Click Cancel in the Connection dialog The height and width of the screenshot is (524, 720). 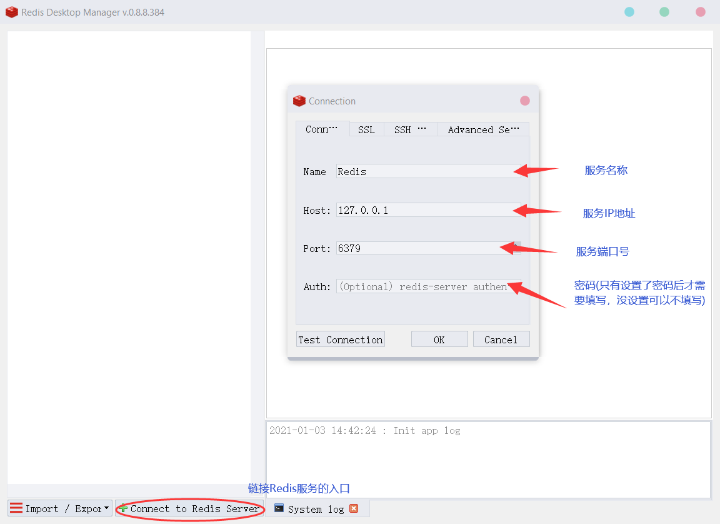pos(501,340)
